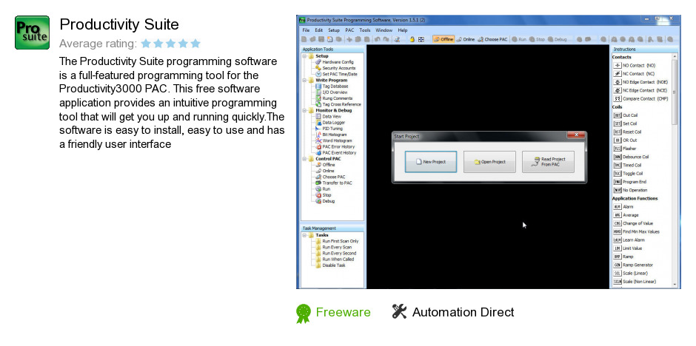Toggle Offline mode in the toolbar
Screen dimensions: 696x346
pyautogui.click(x=444, y=39)
